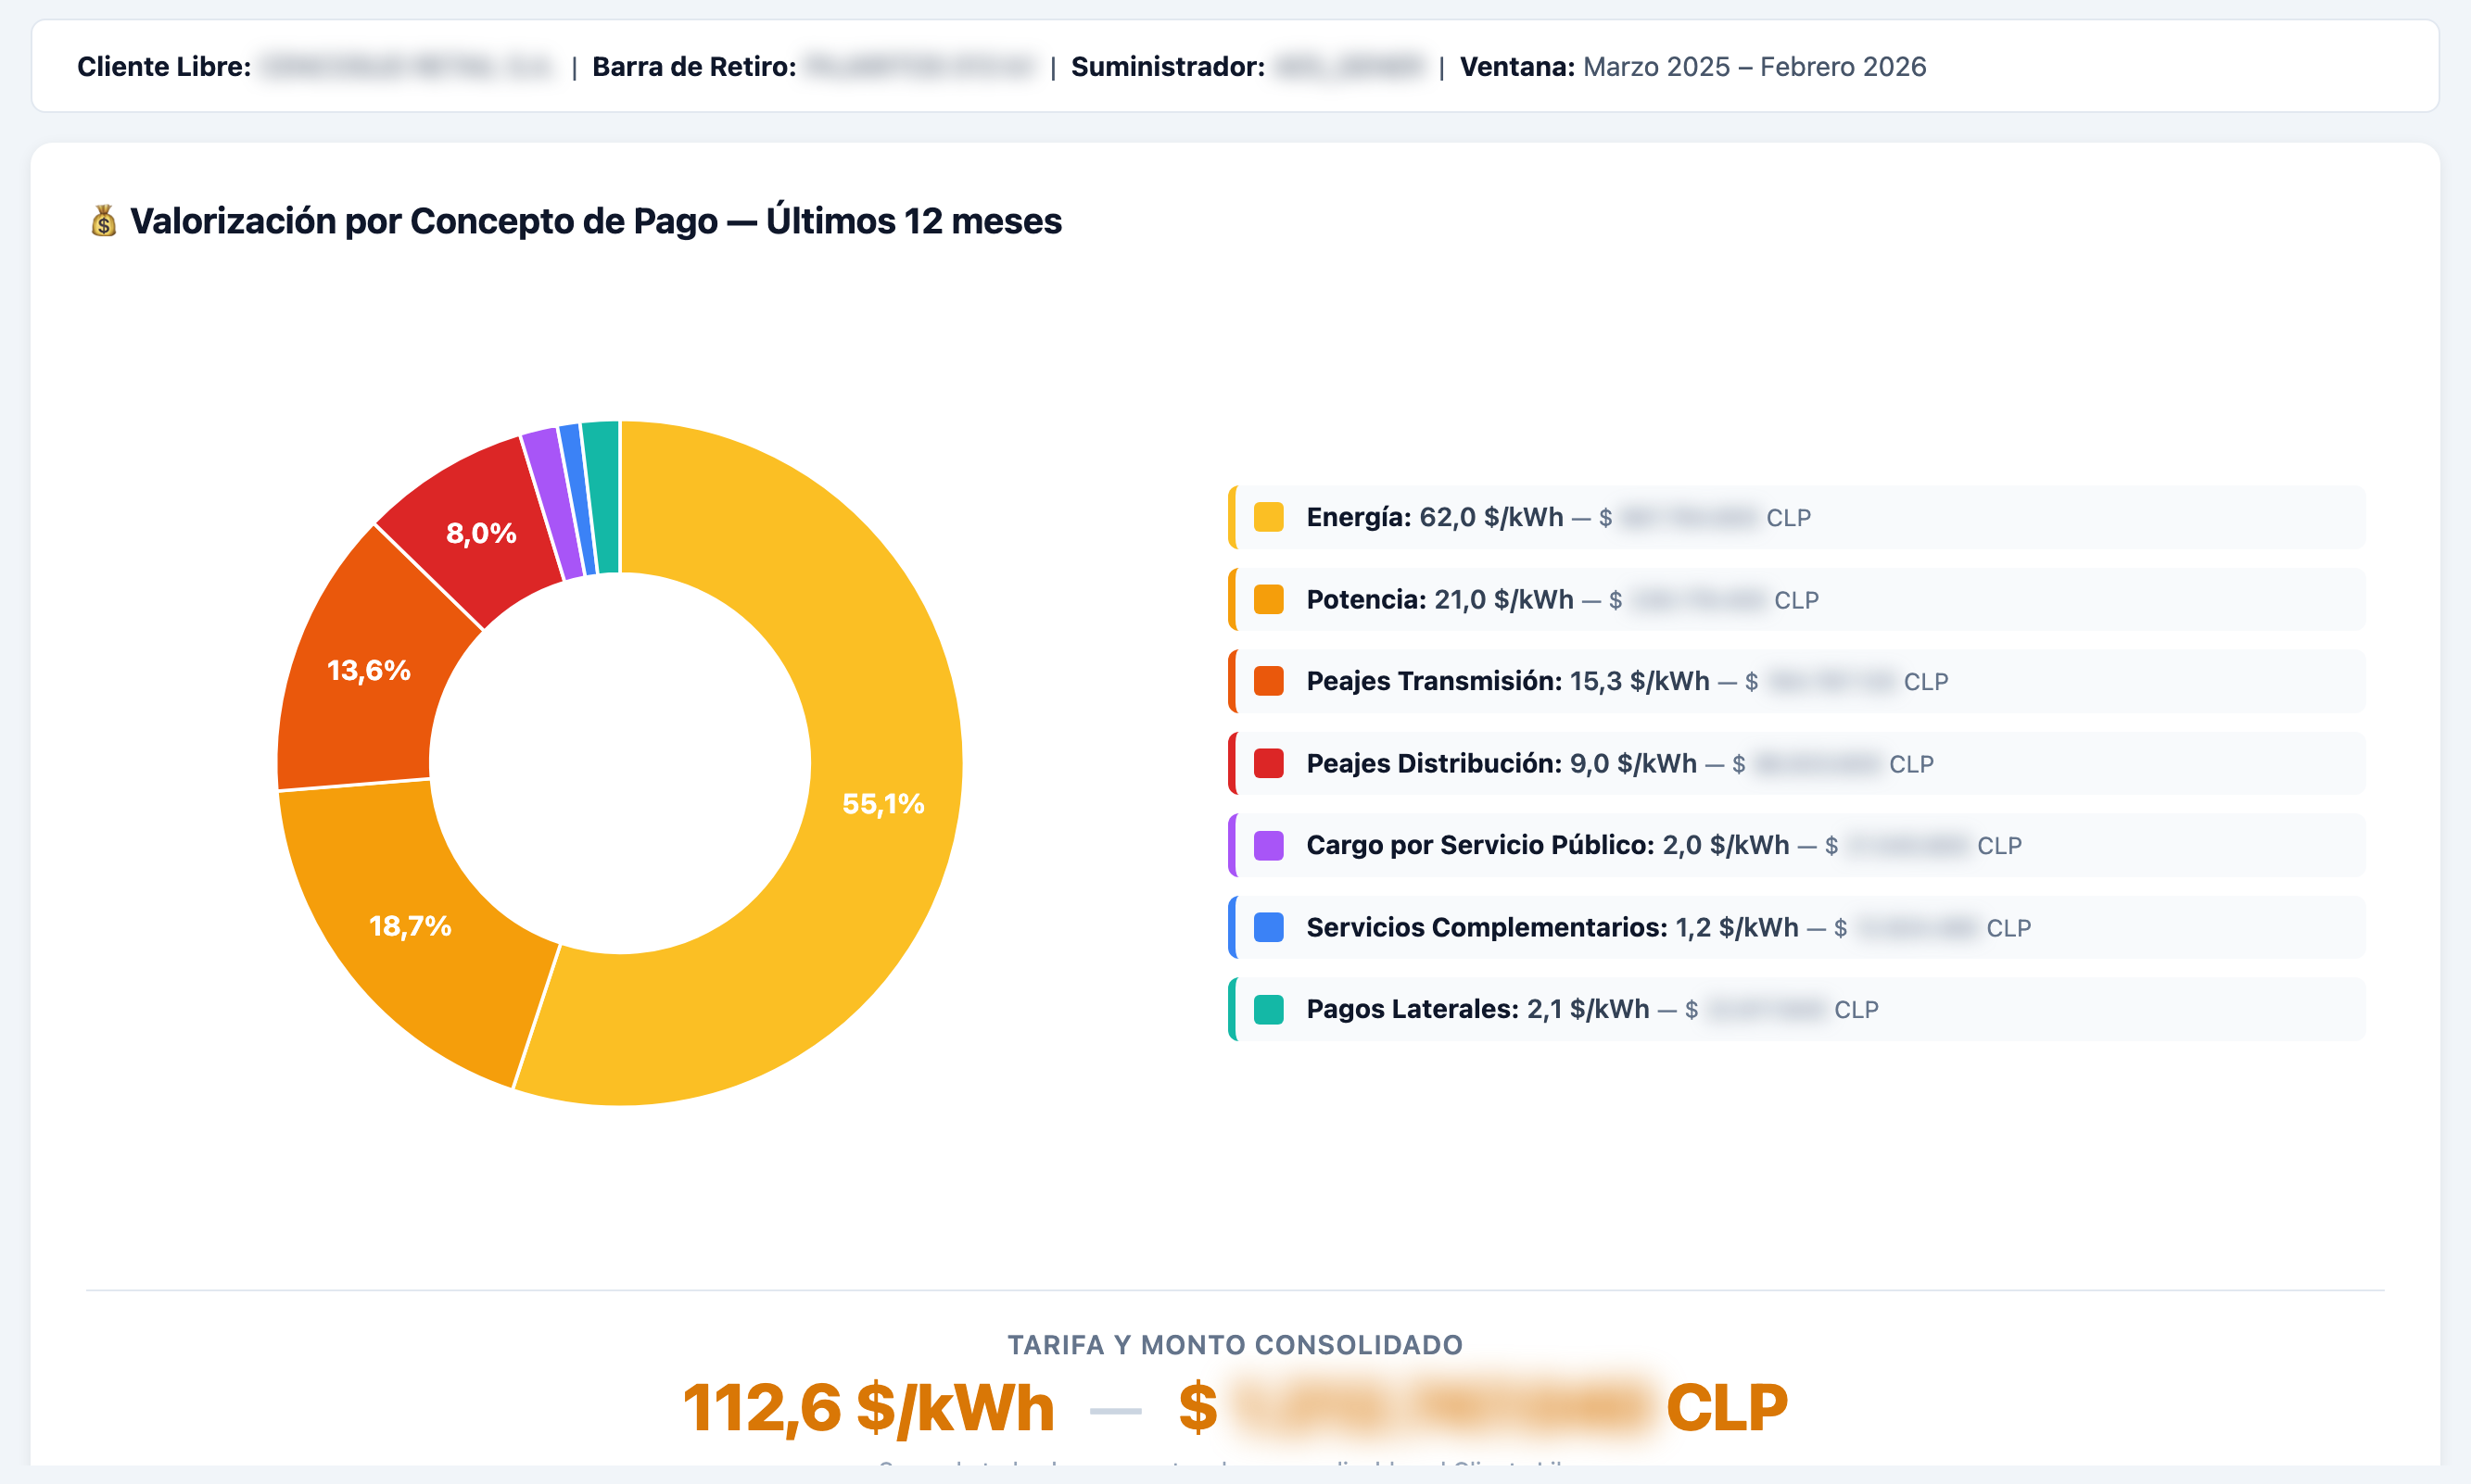Click the blue Servicios Complementarios swatch
The image size is (2471, 1484).
1269,927
